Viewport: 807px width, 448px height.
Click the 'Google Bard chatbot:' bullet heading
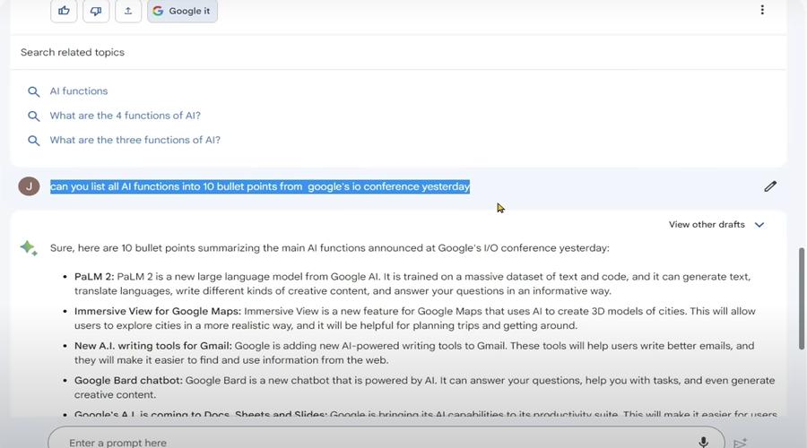128,381
